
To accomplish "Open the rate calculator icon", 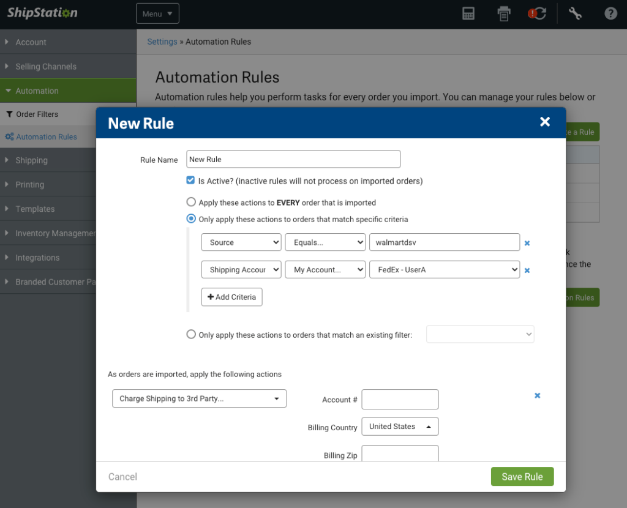I will [x=468, y=13].
